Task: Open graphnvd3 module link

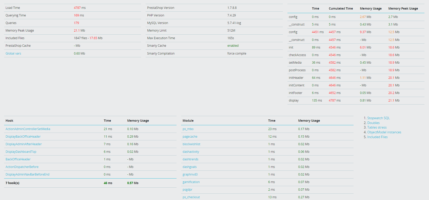Action: point(190,174)
